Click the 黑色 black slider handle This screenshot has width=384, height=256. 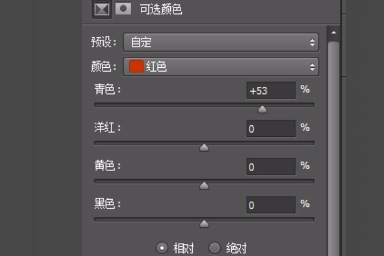(x=204, y=223)
